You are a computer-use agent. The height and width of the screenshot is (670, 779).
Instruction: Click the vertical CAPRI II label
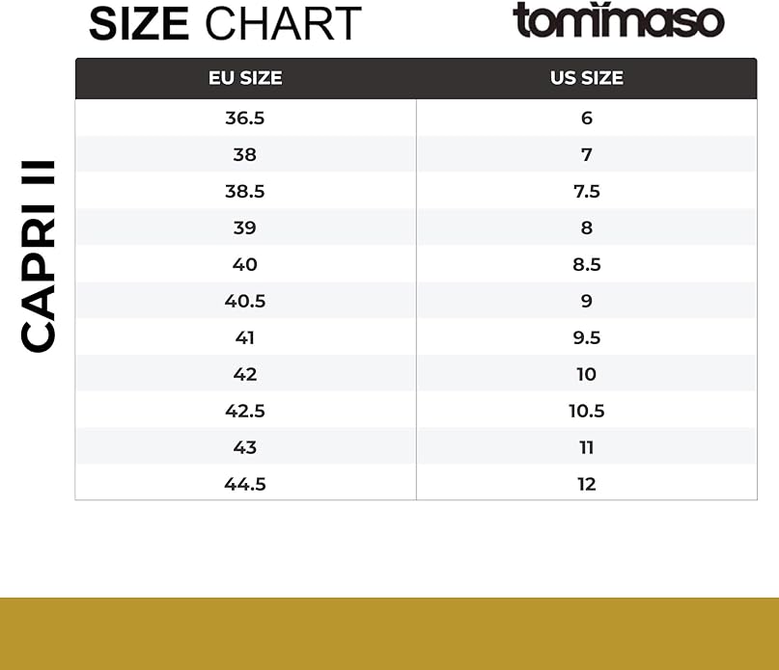pyautogui.click(x=39, y=256)
